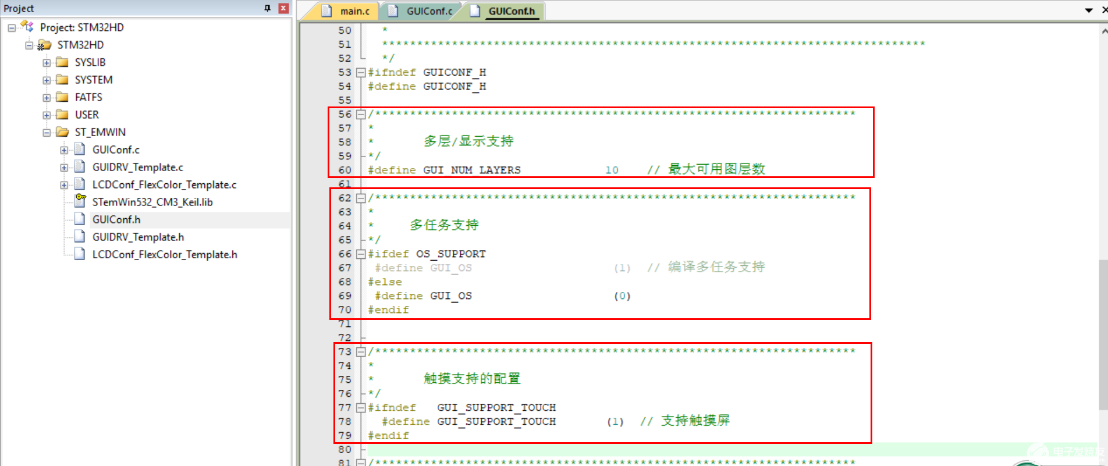Image resolution: width=1108 pixels, height=466 pixels.
Task: Click the main.c tab file icon
Action: [x=326, y=11]
